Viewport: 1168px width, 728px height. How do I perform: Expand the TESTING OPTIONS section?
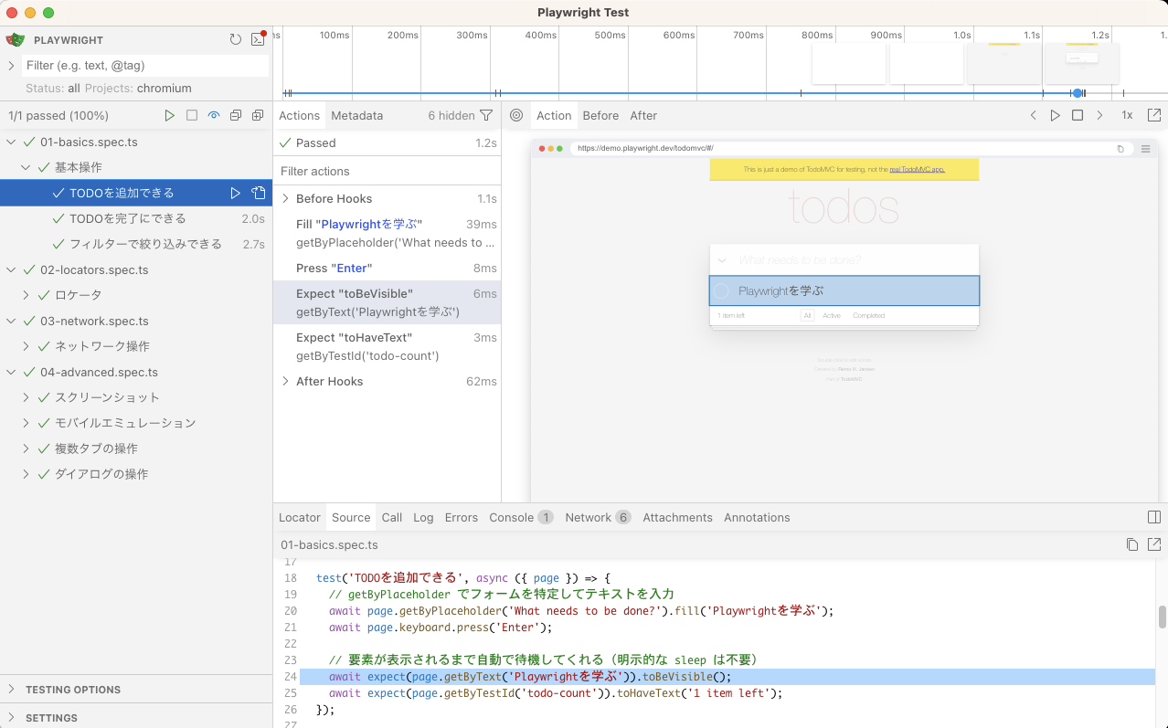tap(12, 690)
